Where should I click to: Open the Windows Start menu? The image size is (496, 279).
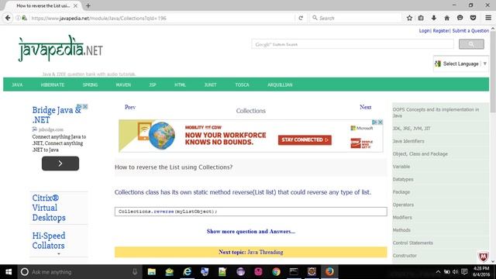pos(9,272)
